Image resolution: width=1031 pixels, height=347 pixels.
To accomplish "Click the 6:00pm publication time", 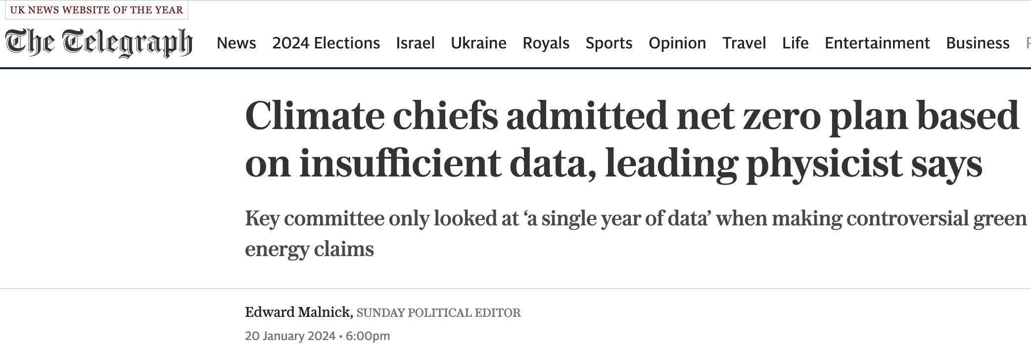I will coord(368,336).
